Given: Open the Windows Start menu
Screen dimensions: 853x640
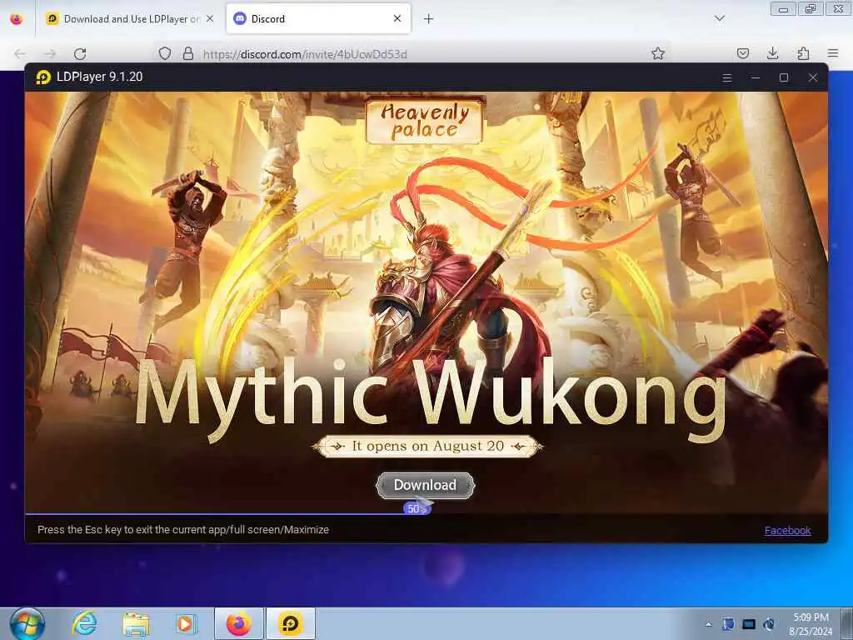Looking at the screenshot, I should click(x=27, y=623).
